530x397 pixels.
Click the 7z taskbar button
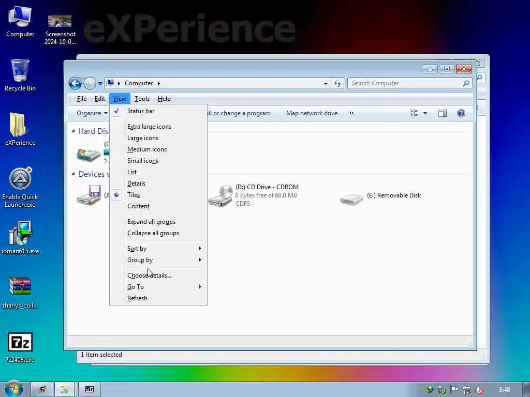[x=90, y=389]
